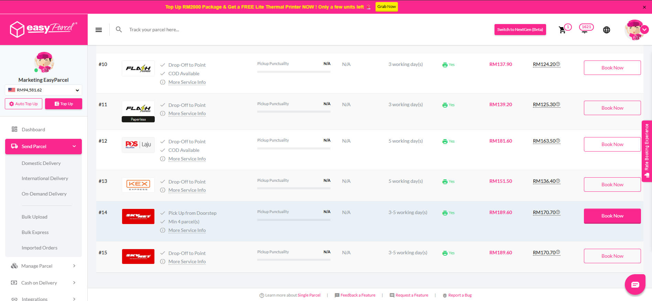Click the search magnifier icon

click(x=119, y=30)
